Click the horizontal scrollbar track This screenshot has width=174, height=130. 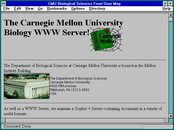[x=85, y=120]
